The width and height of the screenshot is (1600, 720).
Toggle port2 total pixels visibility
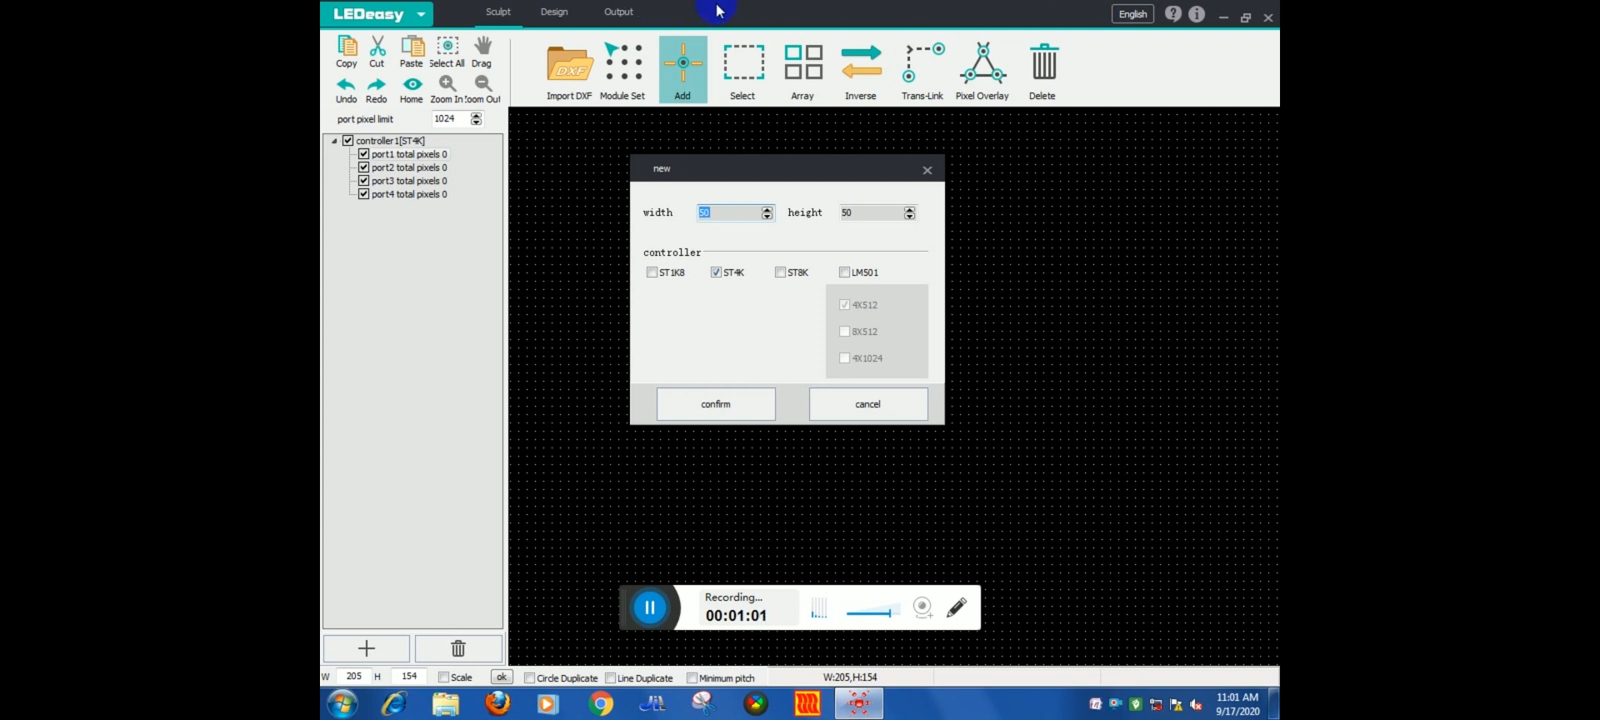(x=363, y=167)
